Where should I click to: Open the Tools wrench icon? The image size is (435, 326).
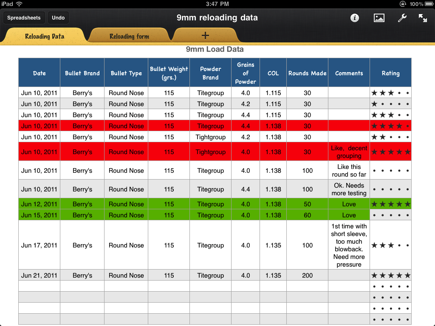(402, 18)
